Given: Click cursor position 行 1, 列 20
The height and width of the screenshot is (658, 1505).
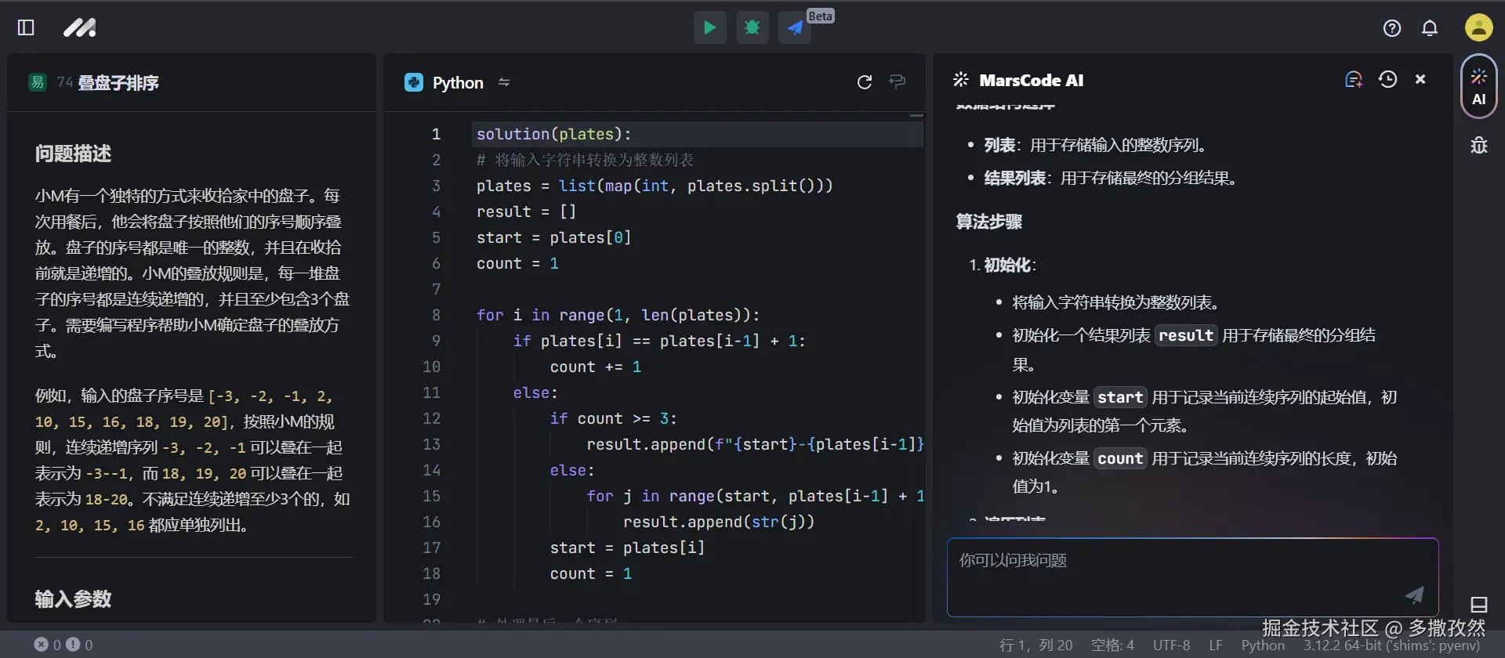Looking at the screenshot, I should 1036,645.
